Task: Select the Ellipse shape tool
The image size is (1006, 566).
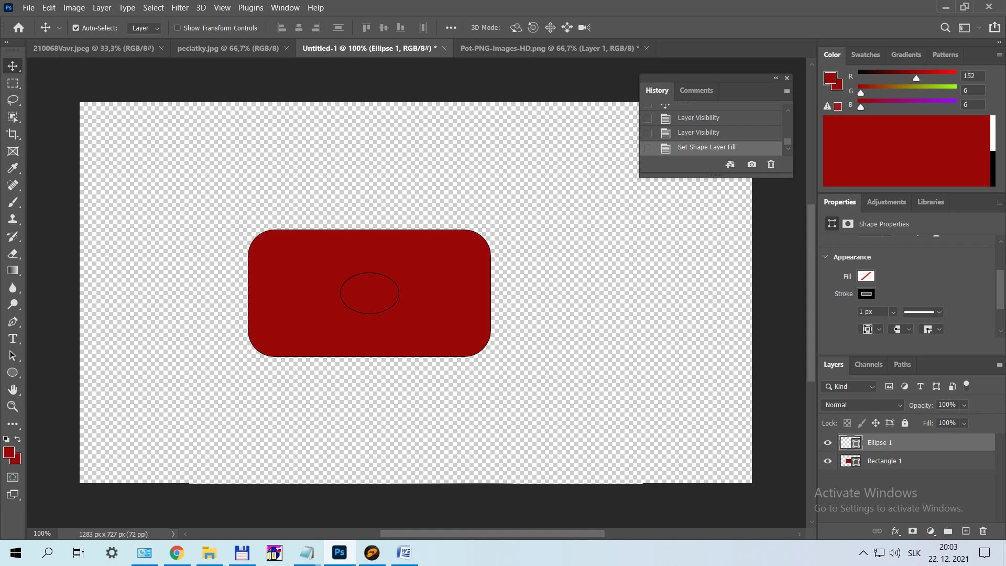Action: click(x=13, y=373)
